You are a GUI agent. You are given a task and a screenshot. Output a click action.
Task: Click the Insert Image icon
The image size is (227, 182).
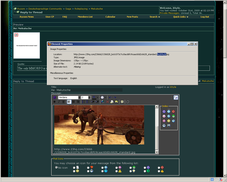pos(116,102)
